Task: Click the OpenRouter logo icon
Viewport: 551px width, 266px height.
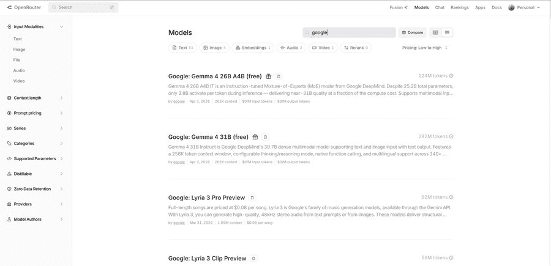Action: point(9,7)
